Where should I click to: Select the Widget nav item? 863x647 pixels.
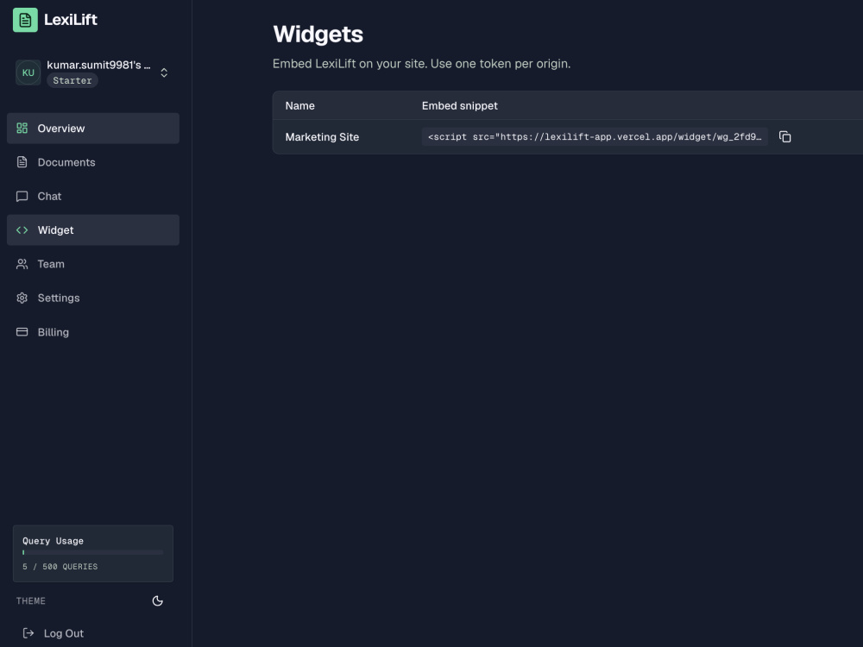tap(93, 230)
